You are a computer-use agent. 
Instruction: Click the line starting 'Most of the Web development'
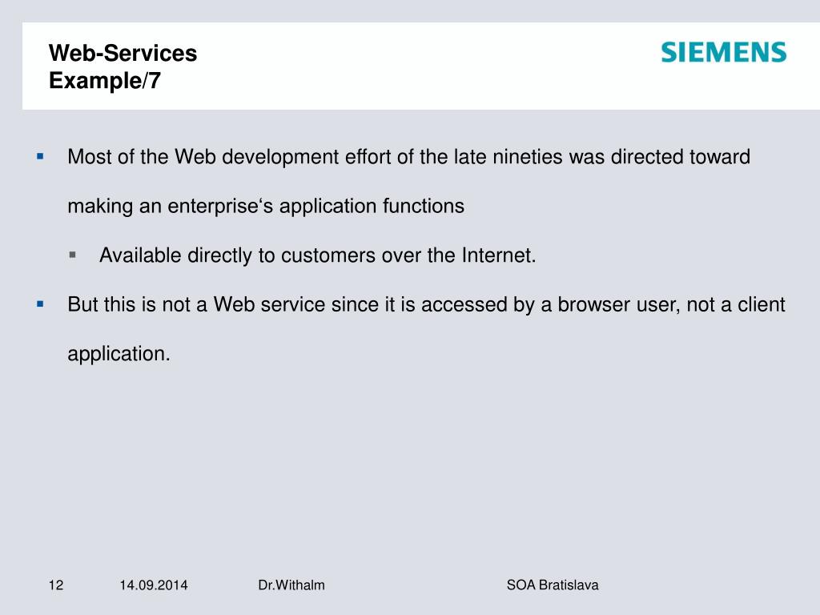(x=409, y=157)
